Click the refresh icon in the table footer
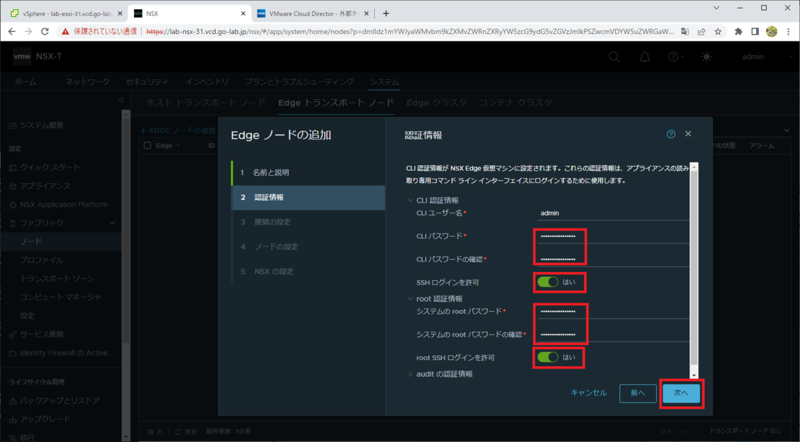The height and width of the screenshot is (442, 800). (x=178, y=432)
